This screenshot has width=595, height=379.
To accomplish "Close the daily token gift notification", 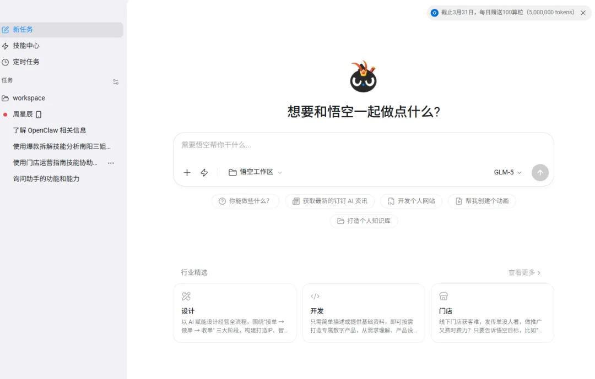I will pos(583,13).
